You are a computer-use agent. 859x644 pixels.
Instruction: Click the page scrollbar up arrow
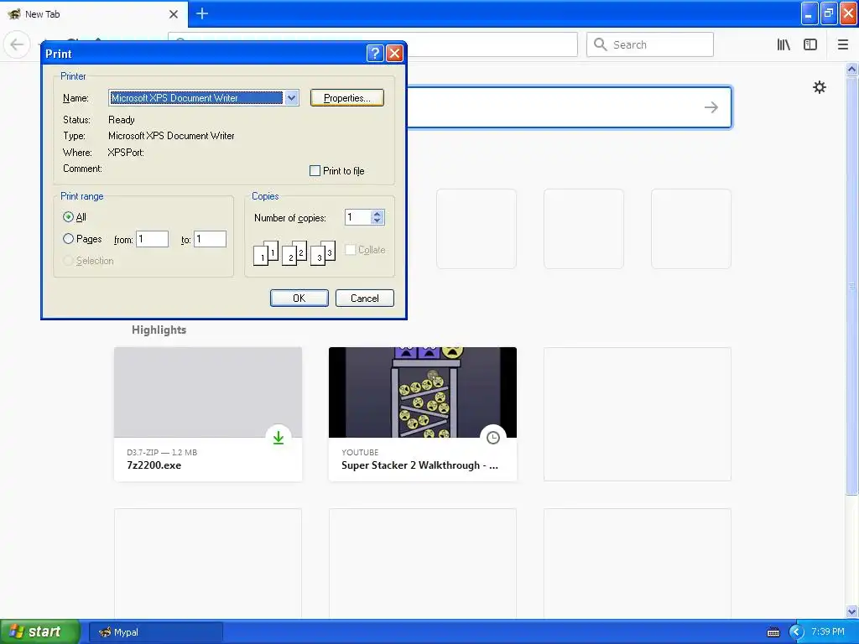point(851,69)
